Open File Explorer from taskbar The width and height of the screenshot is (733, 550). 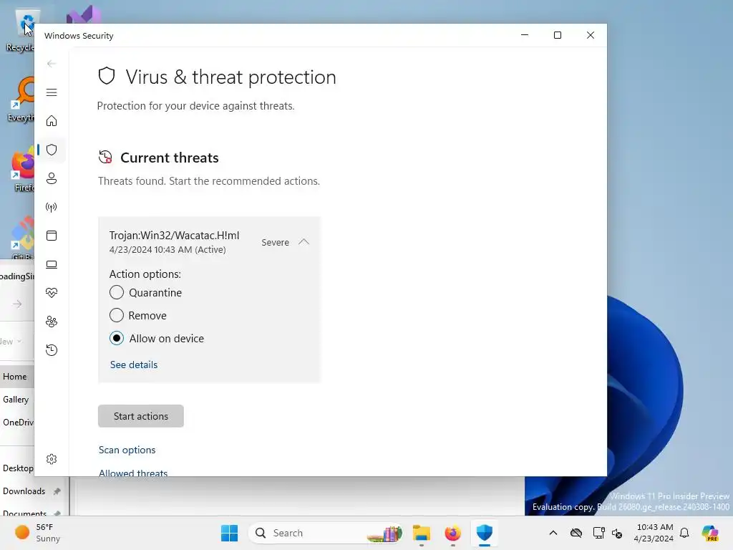pyautogui.click(x=421, y=533)
